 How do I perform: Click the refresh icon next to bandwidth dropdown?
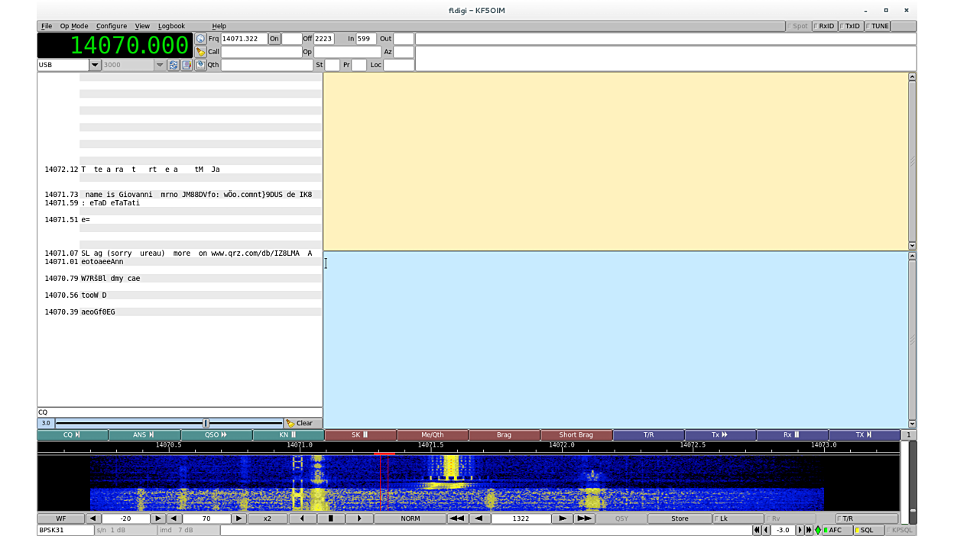(174, 65)
